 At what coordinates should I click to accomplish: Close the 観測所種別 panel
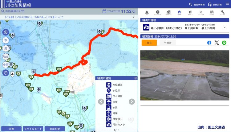tap(136, 78)
